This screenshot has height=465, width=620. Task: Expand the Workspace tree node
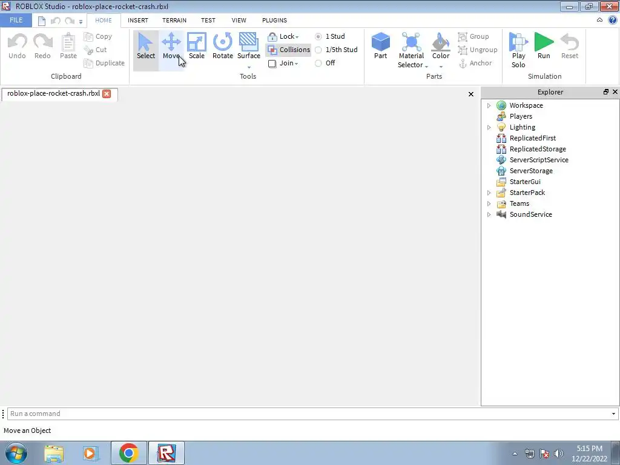pos(489,105)
